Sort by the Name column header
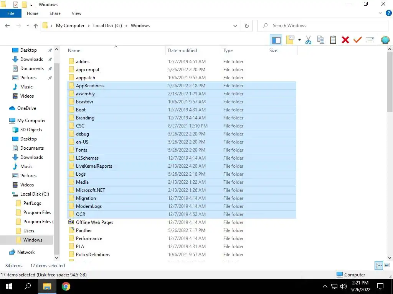This screenshot has height=294, width=393. pos(116,50)
